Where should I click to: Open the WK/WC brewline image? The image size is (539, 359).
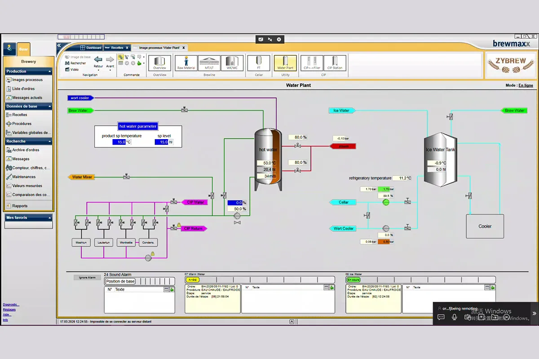tap(232, 63)
